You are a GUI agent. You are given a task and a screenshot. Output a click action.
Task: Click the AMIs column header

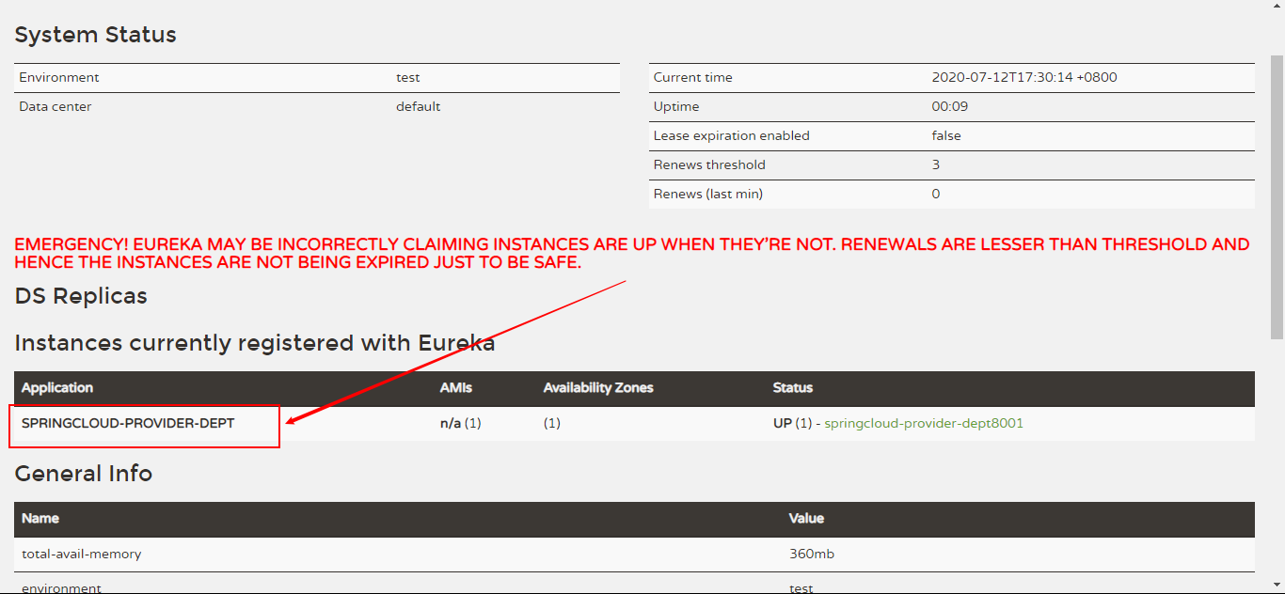(456, 387)
